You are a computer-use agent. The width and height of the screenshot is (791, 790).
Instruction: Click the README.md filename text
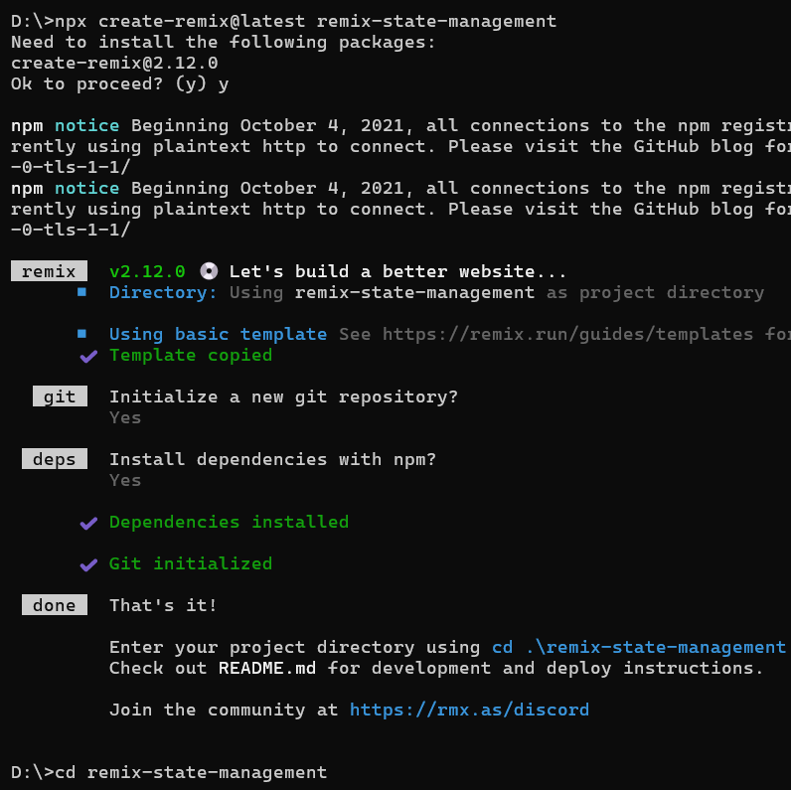click(267, 668)
